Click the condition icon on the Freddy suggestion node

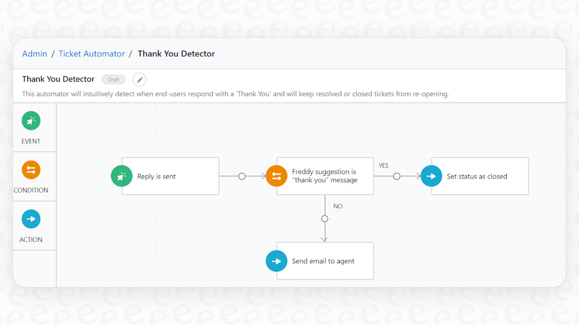pyautogui.click(x=276, y=176)
